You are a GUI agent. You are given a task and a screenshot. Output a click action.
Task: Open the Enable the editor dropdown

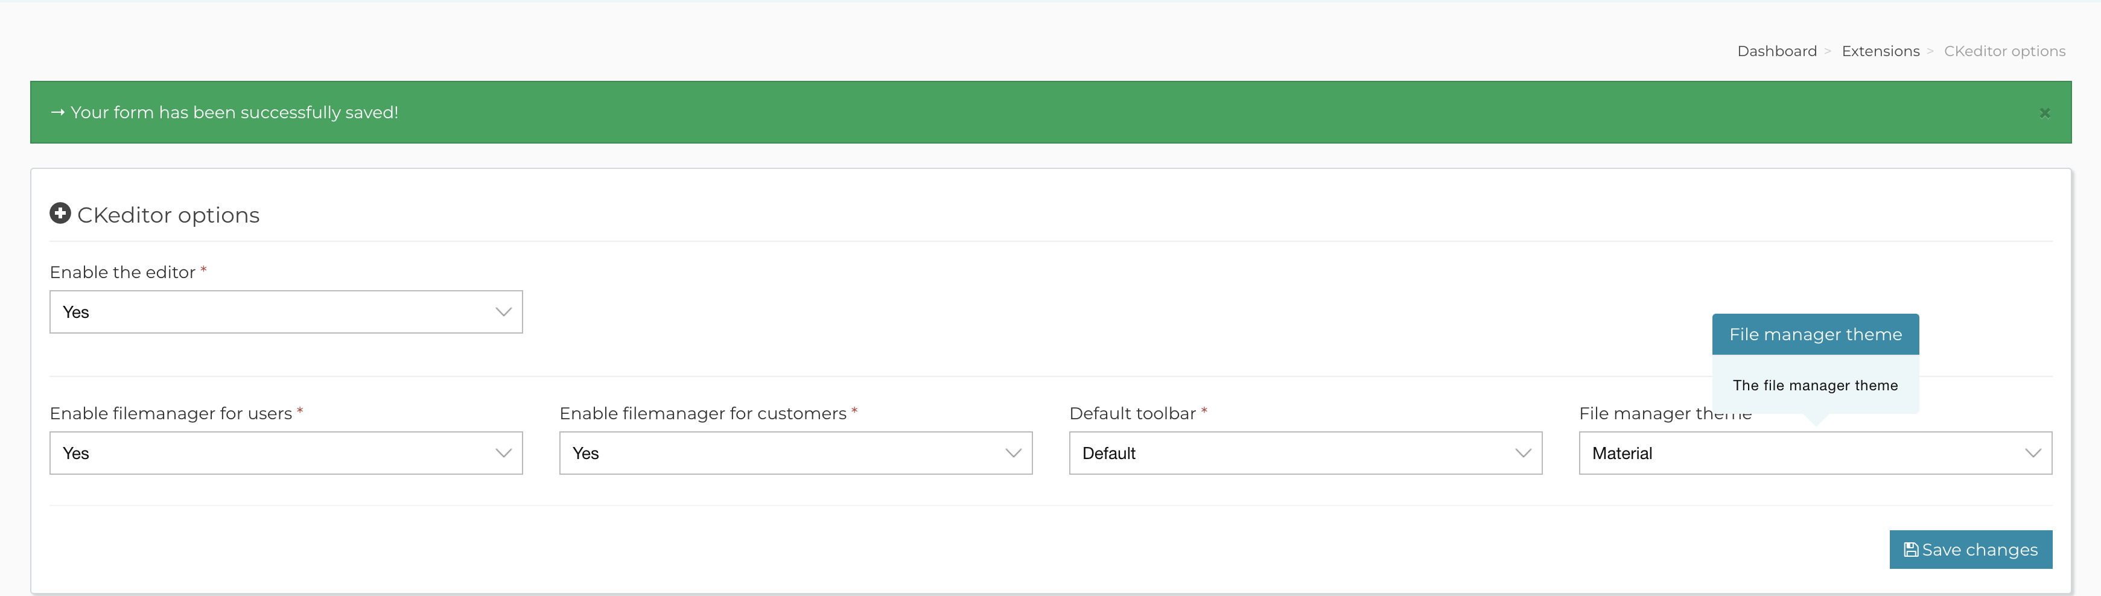pos(286,312)
